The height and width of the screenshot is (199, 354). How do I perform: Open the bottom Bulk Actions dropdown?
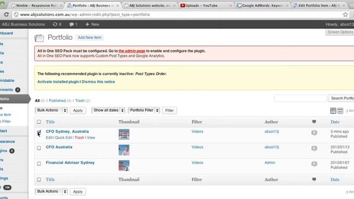(51, 192)
